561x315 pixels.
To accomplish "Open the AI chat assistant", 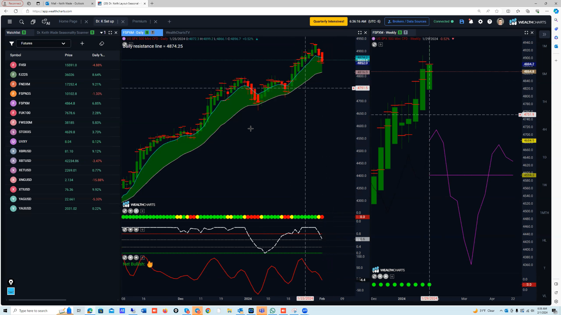I will coord(46,22).
